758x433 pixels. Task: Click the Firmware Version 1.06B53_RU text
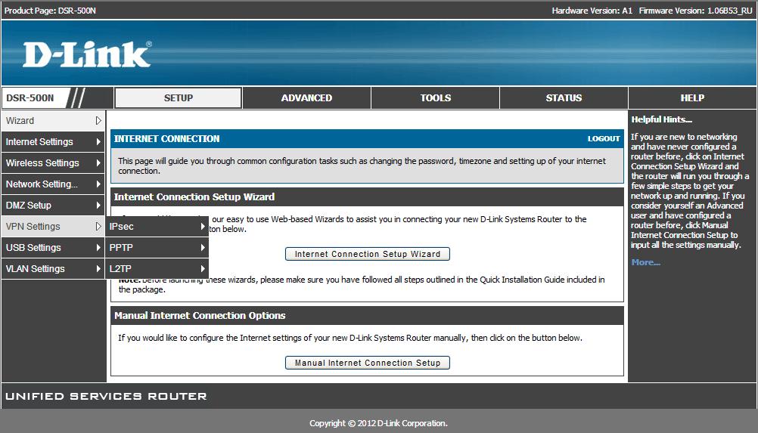(696, 10)
